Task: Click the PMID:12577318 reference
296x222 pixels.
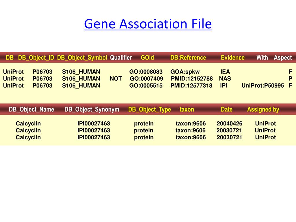Action: 191,86
